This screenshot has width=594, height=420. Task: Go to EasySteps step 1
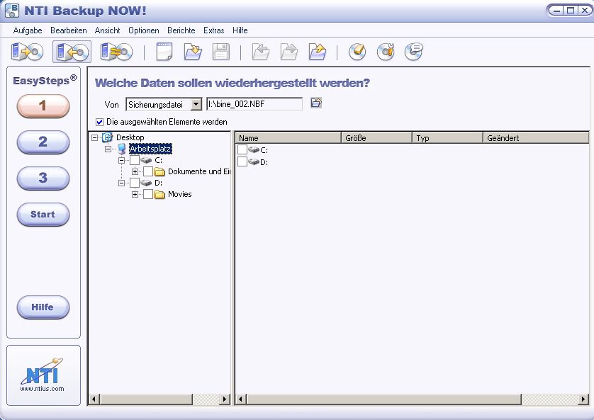pyautogui.click(x=43, y=106)
